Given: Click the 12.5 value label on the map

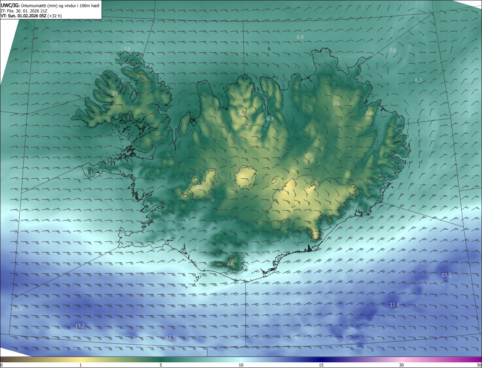Looking at the screenshot, I should point(171,338).
